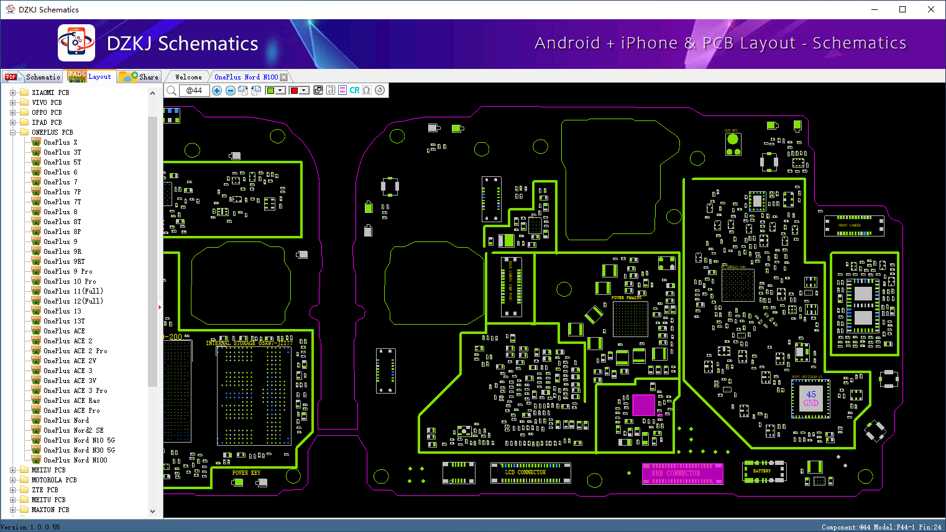Zoom out with the blue minus button
The height and width of the screenshot is (532, 946).
(x=230, y=91)
